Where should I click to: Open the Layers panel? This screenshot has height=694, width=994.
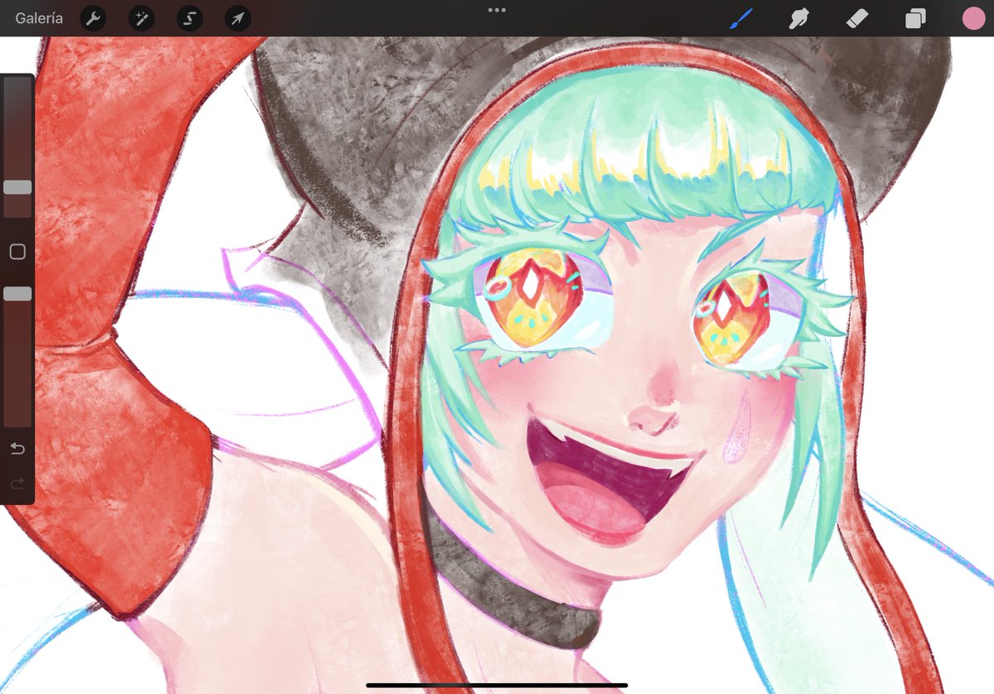point(914,17)
